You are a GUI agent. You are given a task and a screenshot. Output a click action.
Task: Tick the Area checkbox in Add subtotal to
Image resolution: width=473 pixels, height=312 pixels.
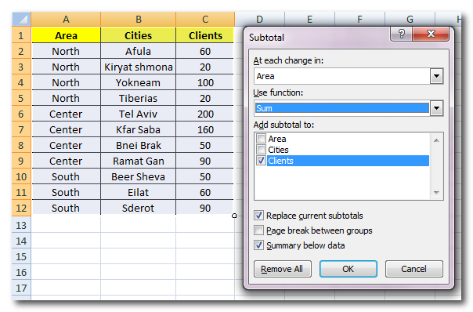[261, 139]
